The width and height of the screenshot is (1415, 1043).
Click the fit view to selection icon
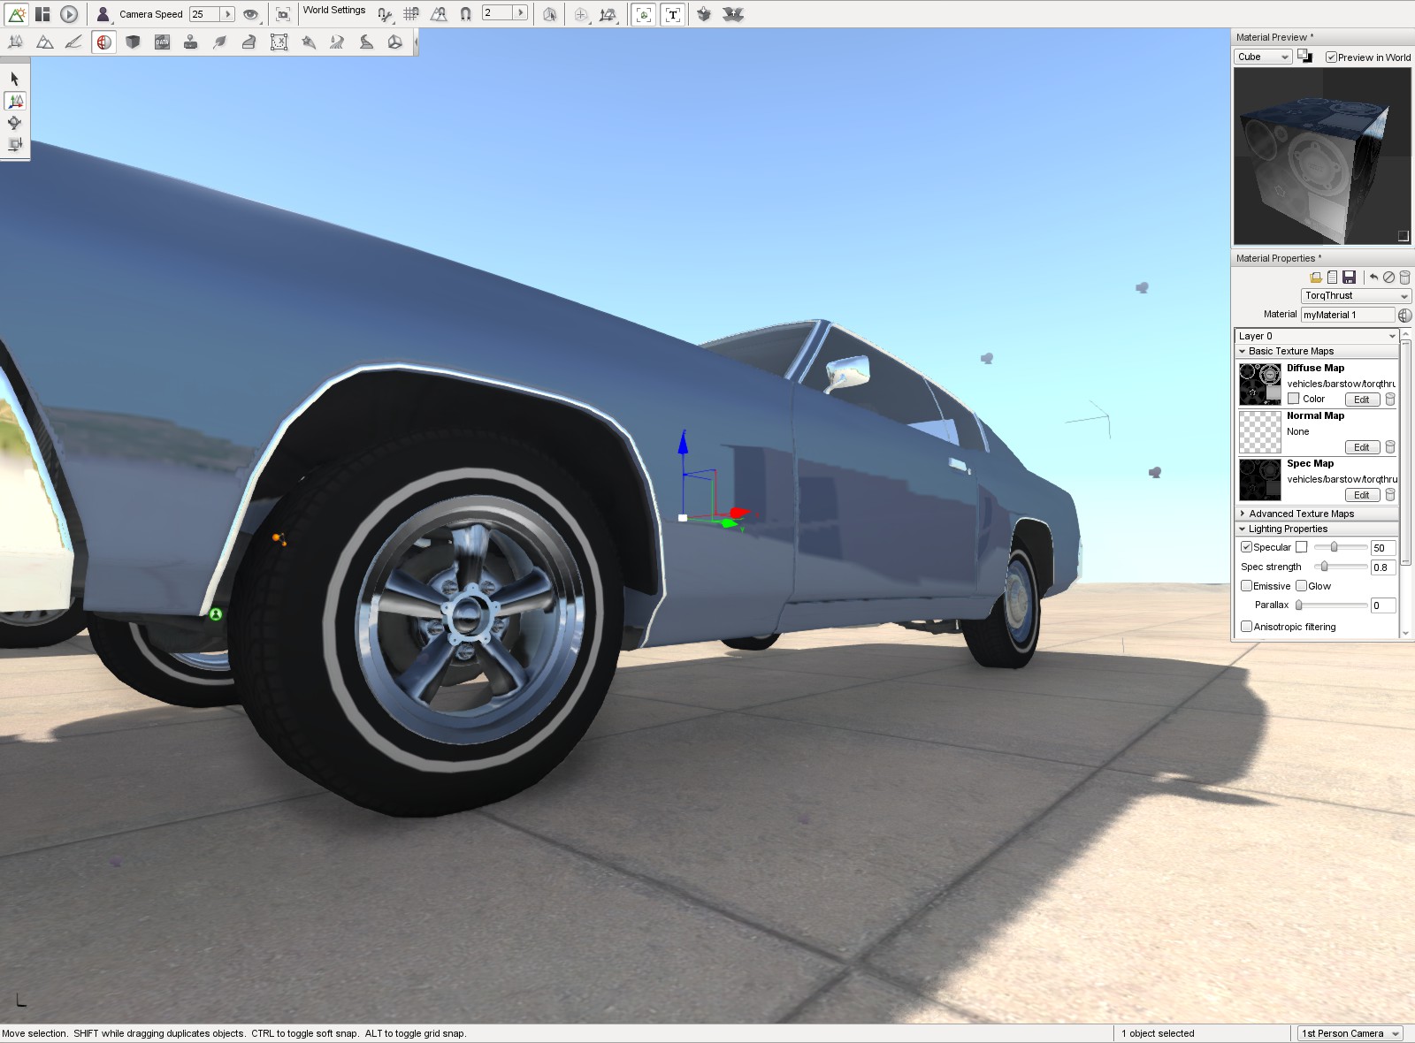click(x=283, y=14)
